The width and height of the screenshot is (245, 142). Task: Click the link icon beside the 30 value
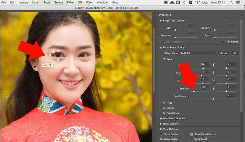[213, 65]
